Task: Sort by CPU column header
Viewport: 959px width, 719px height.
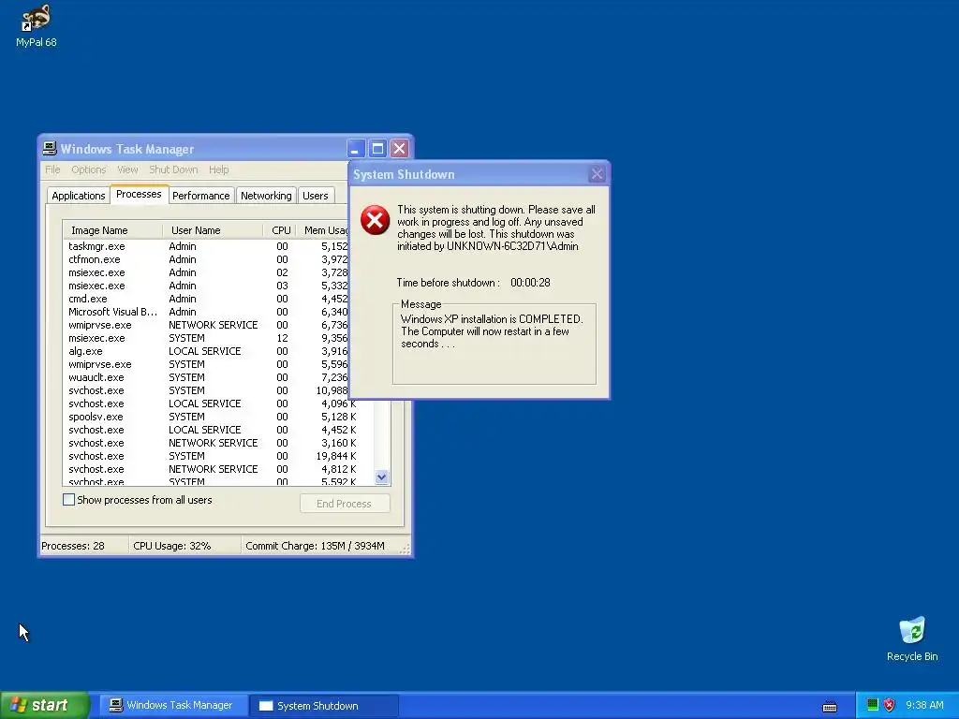Action: (x=280, y=230)
